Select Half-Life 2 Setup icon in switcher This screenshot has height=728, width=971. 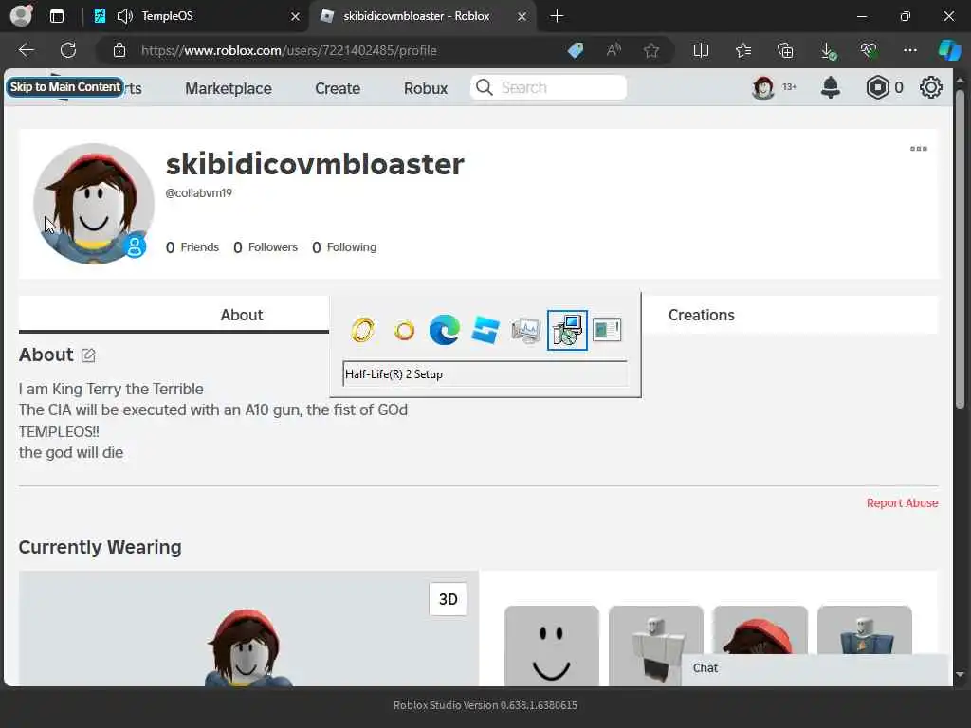[567, 330]
